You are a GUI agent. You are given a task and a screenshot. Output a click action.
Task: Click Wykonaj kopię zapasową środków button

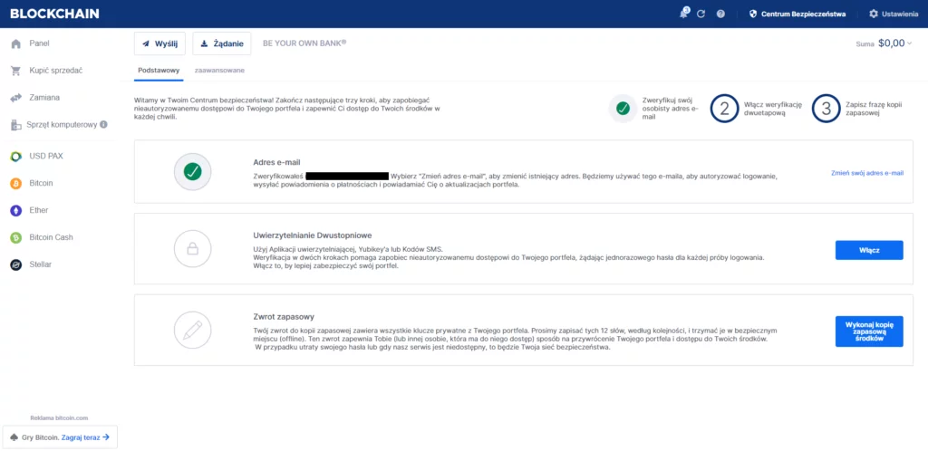pyautogui.click(x=869, y=331)
